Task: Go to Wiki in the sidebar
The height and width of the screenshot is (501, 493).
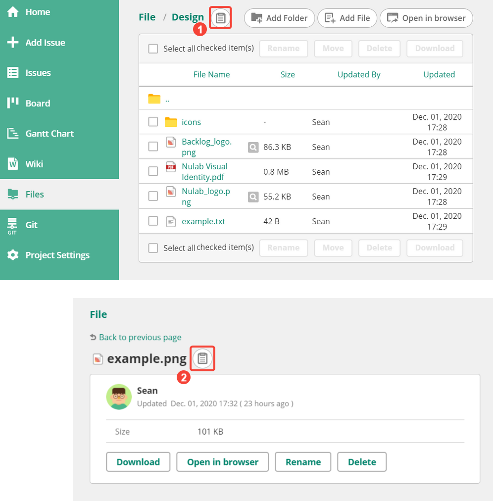Action: point(34,164)
